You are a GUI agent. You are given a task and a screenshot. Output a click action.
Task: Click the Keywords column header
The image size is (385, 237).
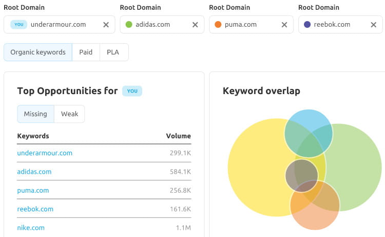[33, 136]
